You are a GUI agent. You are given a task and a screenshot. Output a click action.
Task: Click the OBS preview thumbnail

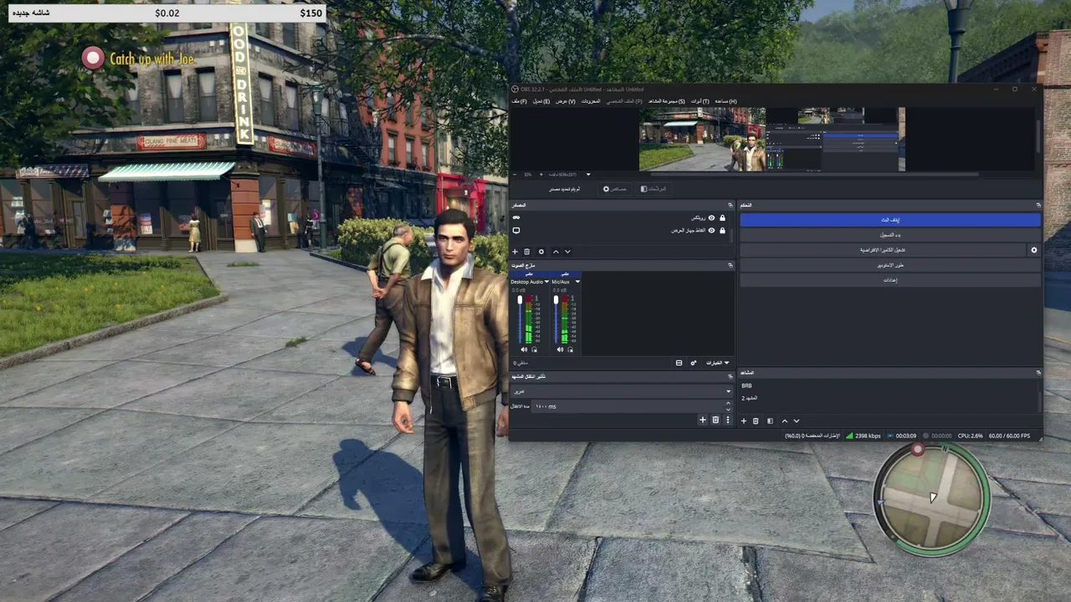[771, 139]
